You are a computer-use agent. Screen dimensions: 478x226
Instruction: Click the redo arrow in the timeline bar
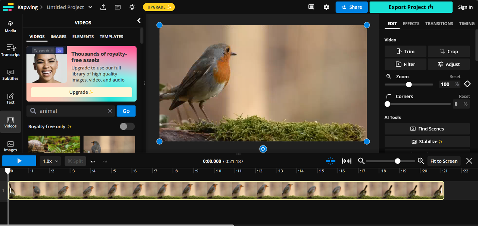click(105, 161)
